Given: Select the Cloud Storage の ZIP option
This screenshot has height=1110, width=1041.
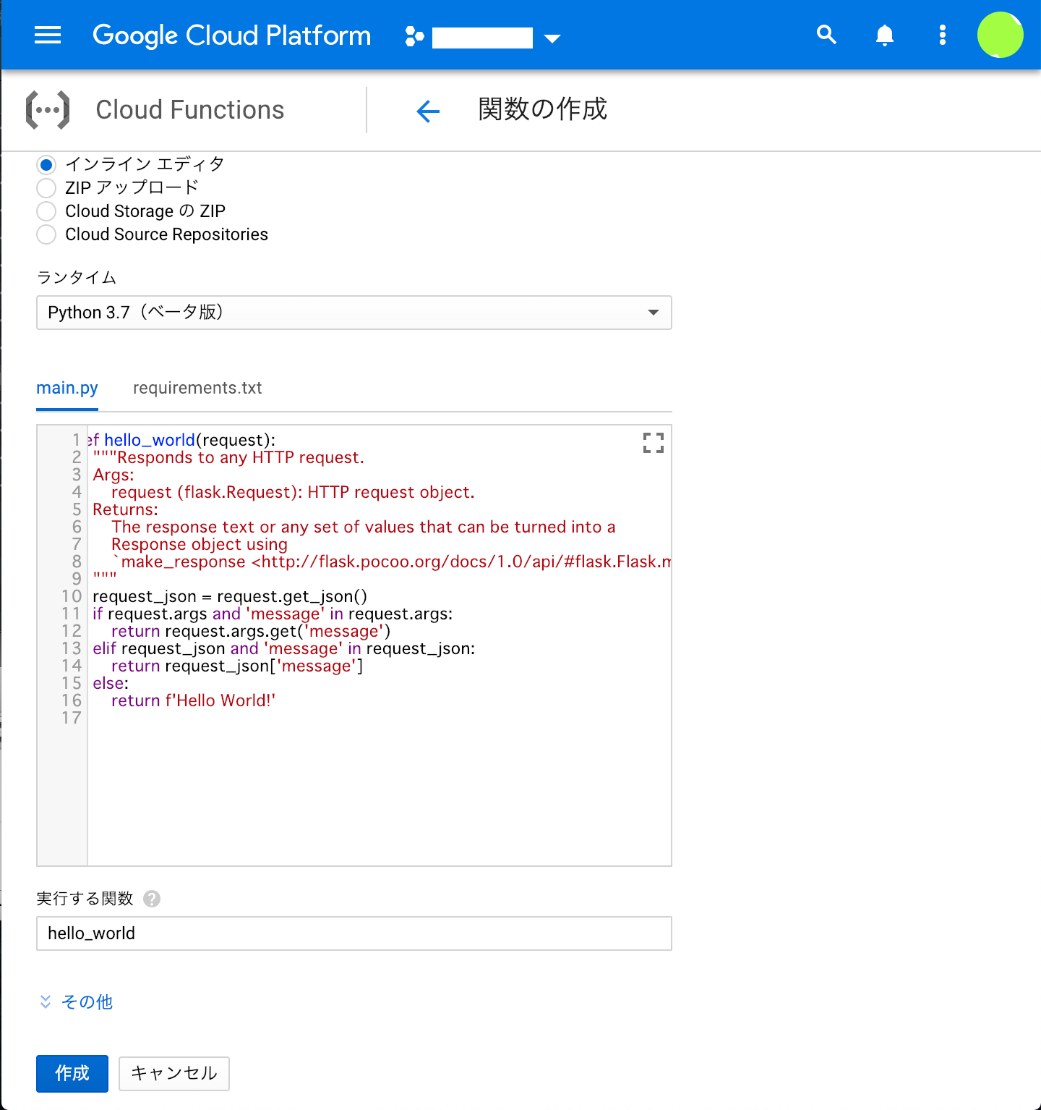Looking at the screenshot, I should click(x=46, y=211).
